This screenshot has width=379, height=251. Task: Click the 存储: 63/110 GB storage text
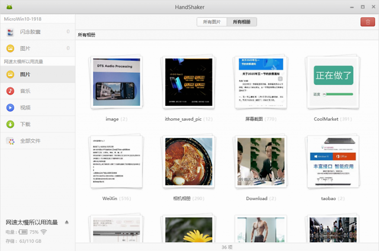[x=24, y=241]
